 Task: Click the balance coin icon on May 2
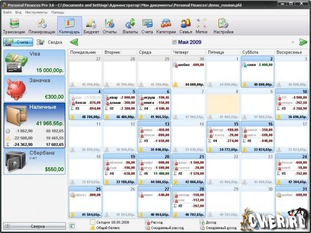(x=244, y=84)
